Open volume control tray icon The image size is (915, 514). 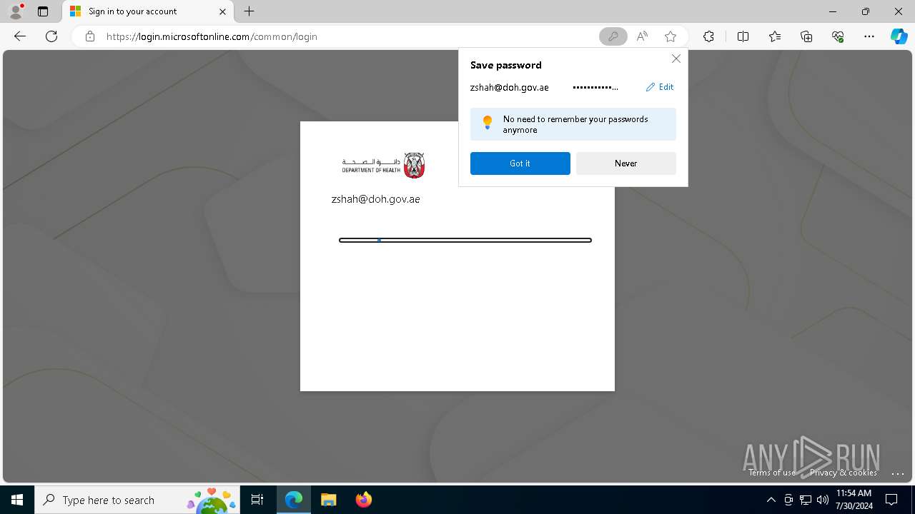[823, 500]
